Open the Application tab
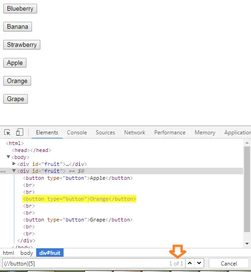The height and width of the screenshot is (272, 251). (x=238, y=133)
